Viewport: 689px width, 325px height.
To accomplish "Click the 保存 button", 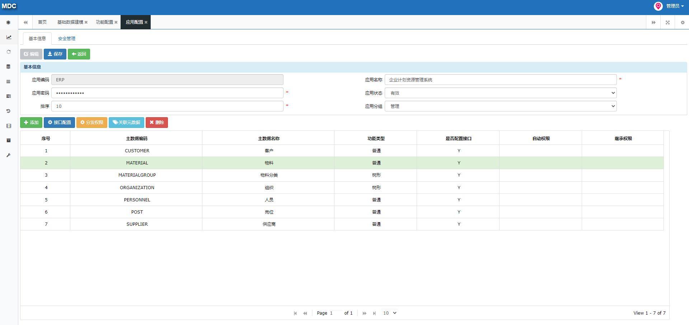I will click(55, 54).
